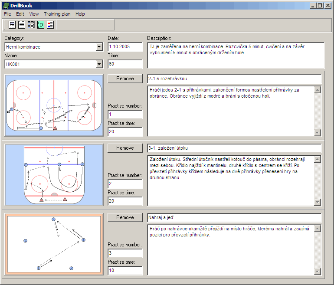This screenshot has width=334, height=285.
Task: Click the Date field showing 1.10.2005
Action: click(125, 47)
